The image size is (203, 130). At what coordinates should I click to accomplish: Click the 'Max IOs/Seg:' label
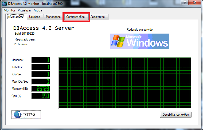tap(21, 82)
